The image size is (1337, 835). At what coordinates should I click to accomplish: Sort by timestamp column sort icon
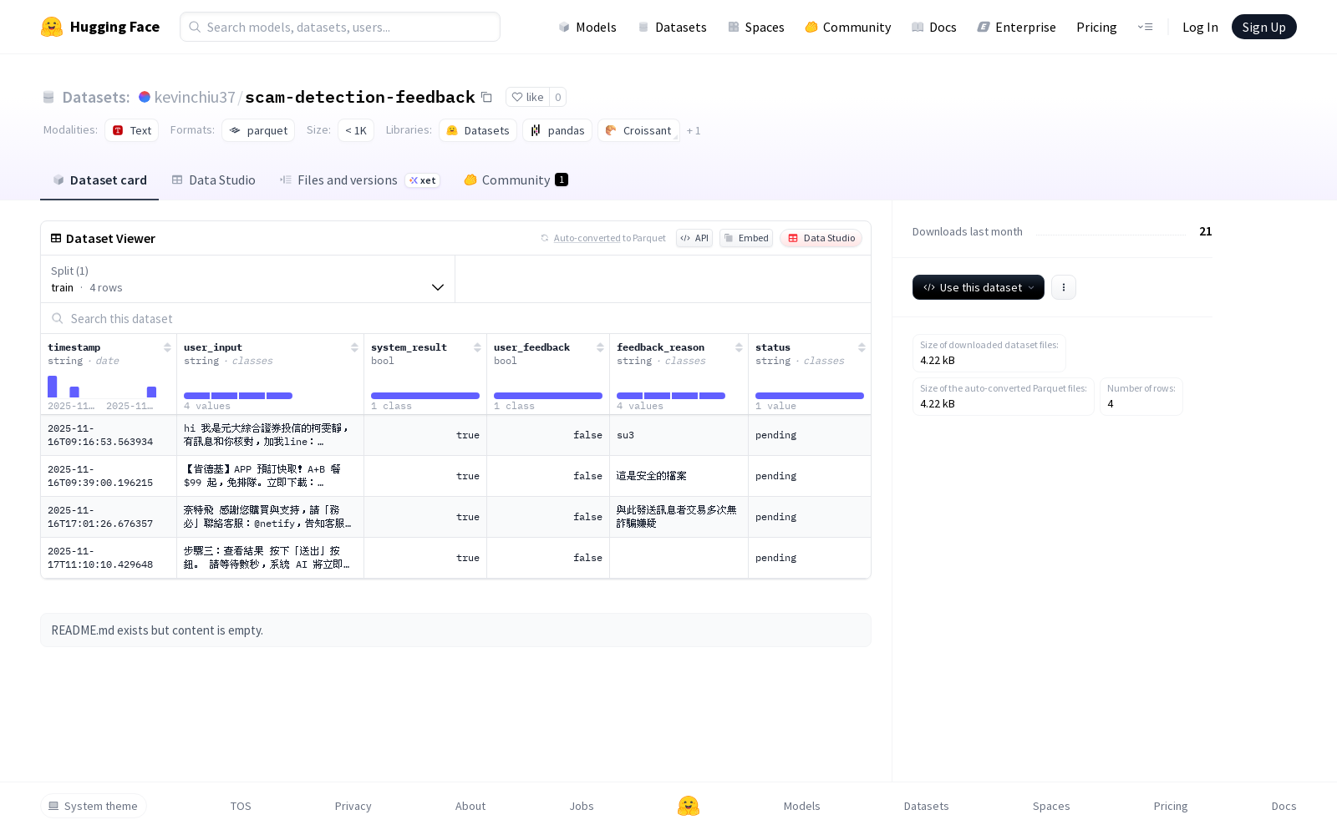click(x=167, y=347)
